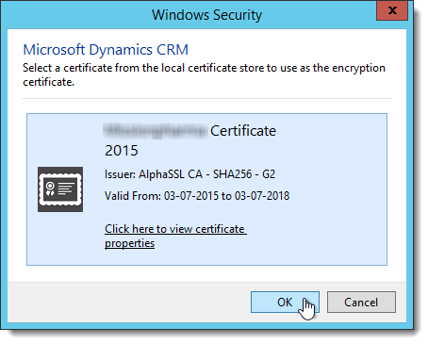
Task: Close the Windows Security dialog
Action: tap(392, 11)
